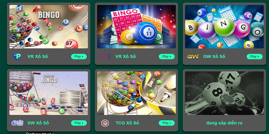Click the đang sắp diễn ra label
The width and height of the screenshot is (269, 134).
[224, 123]
